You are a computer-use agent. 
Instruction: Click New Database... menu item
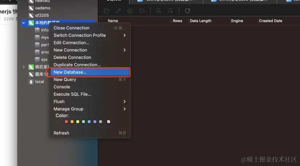click(90, 72)
